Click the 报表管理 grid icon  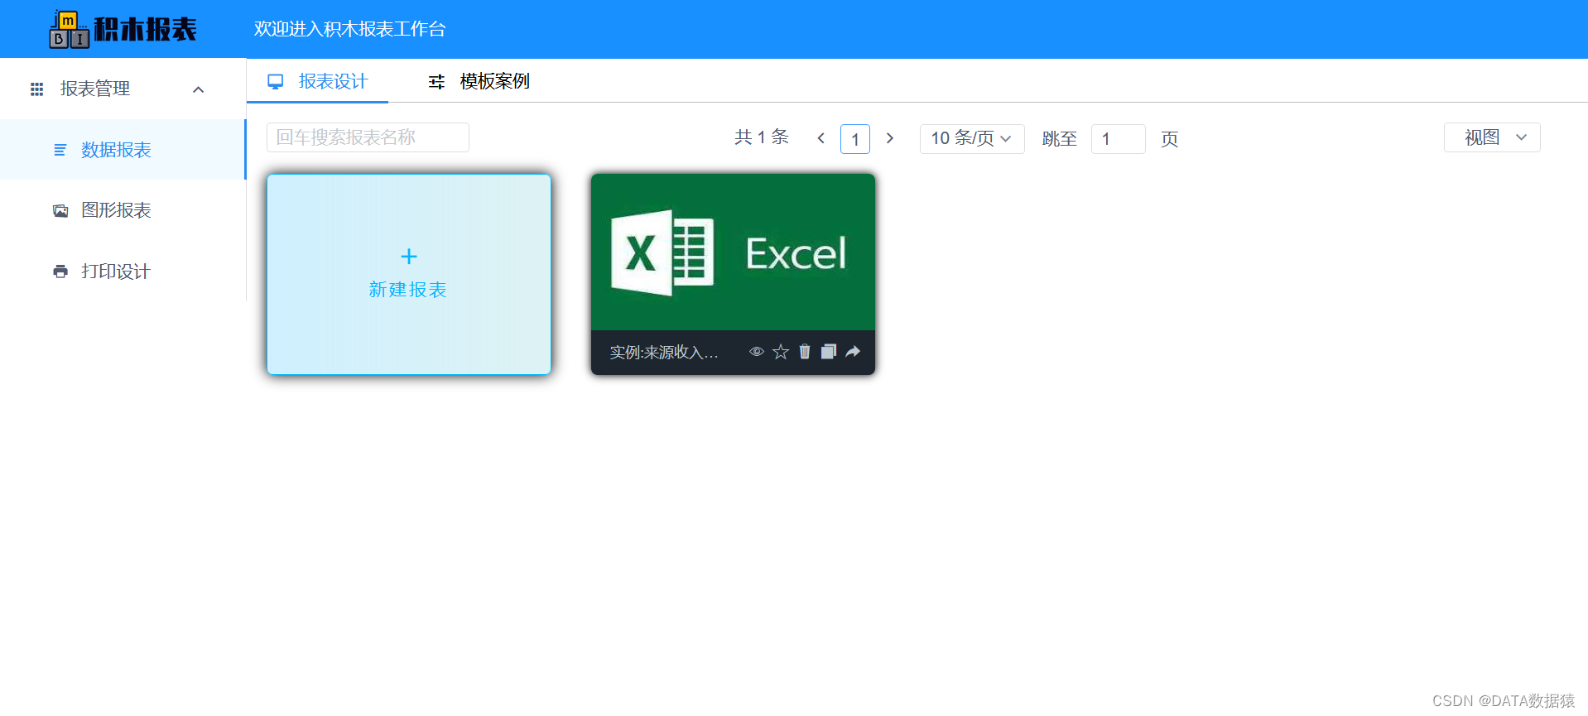click(x=36, y=89)
